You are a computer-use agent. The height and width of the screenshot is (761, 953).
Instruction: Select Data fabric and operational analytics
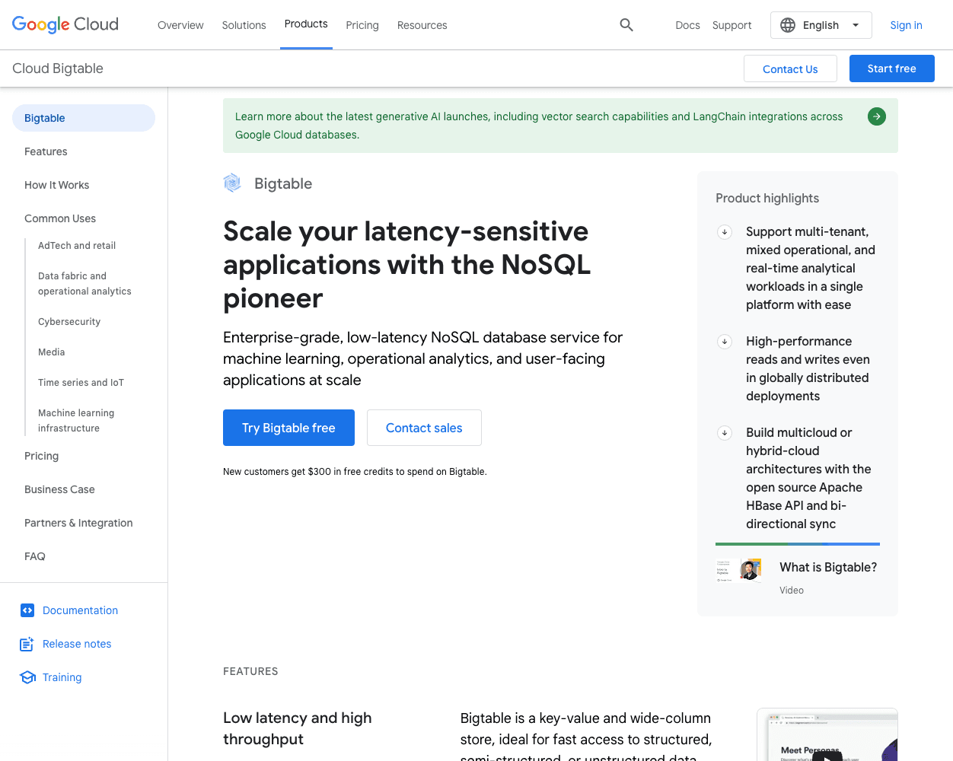(x=84, y=284)
